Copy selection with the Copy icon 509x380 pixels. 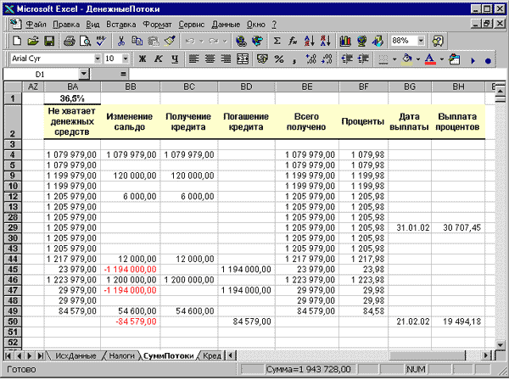click(x=137, y=42)
